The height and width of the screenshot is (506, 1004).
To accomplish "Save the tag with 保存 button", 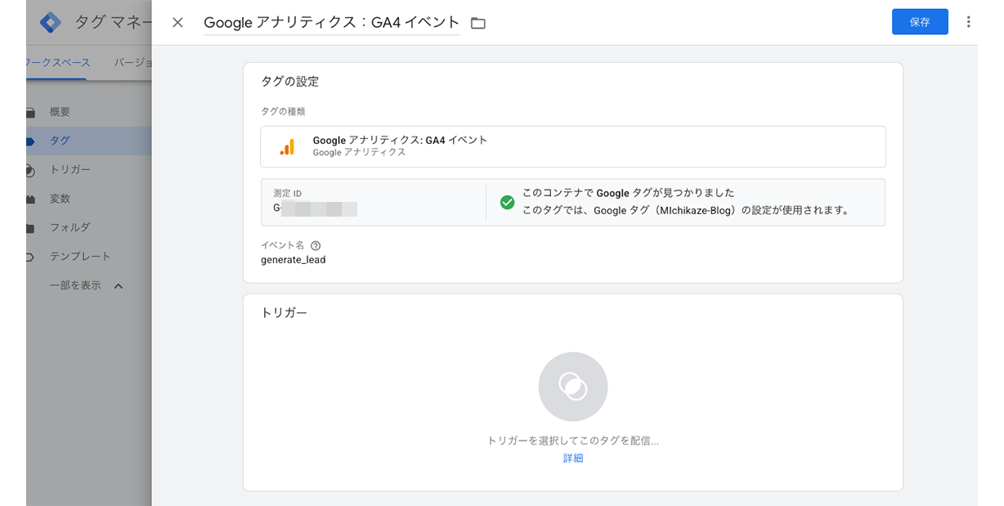I will (x=920, y=22).
